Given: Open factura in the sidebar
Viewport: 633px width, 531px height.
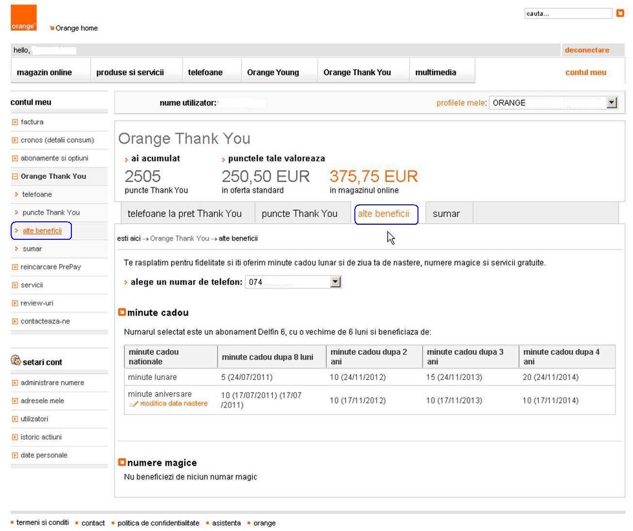Looking at the screenshot, I should pyautogui.click(x=32, y=122).
